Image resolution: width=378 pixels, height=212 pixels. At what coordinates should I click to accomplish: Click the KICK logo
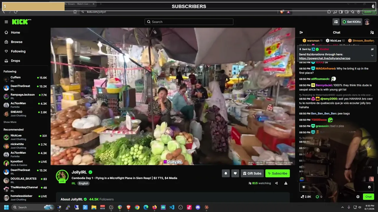coord(21,22)
